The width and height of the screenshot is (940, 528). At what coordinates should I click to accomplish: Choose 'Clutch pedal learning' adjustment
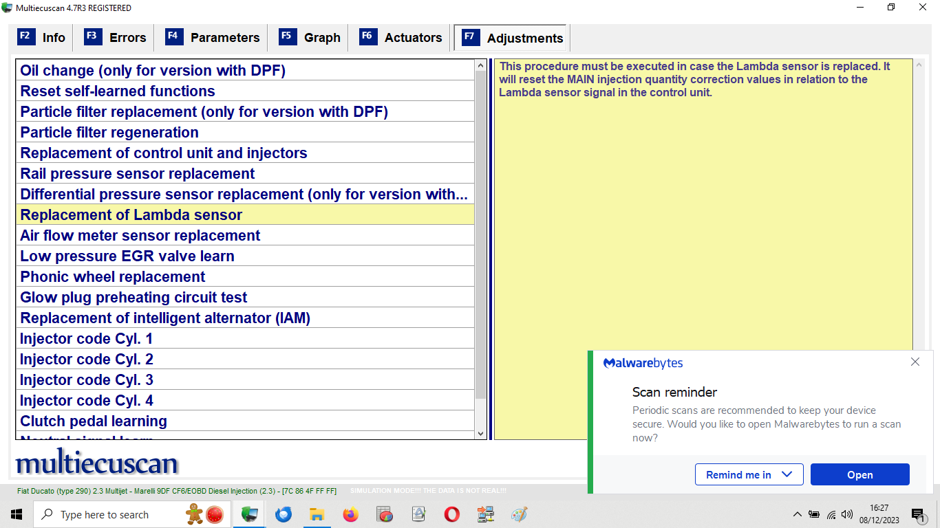point(245,421)
